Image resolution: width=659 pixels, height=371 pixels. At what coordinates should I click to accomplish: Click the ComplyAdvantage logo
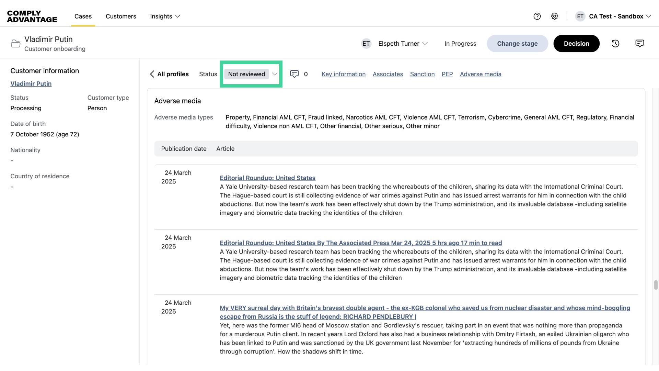coord(32,16)
